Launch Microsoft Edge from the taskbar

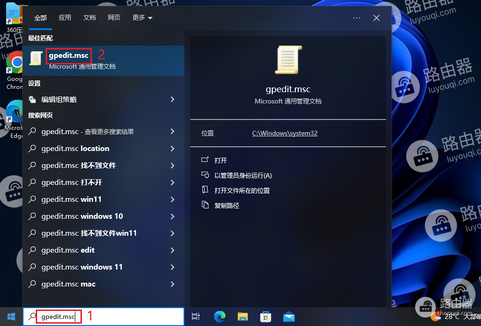220,317
